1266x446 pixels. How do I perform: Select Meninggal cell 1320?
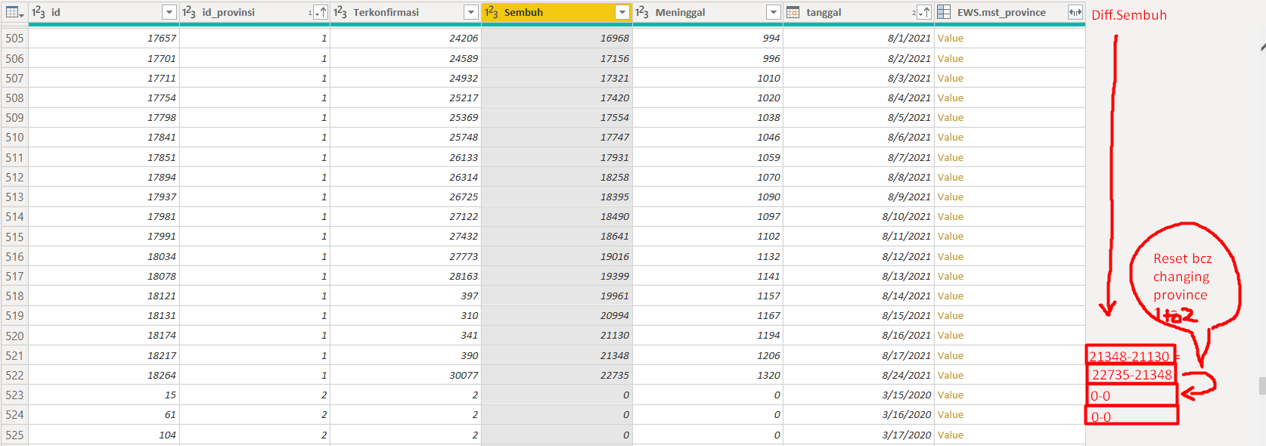click(707, 376)
